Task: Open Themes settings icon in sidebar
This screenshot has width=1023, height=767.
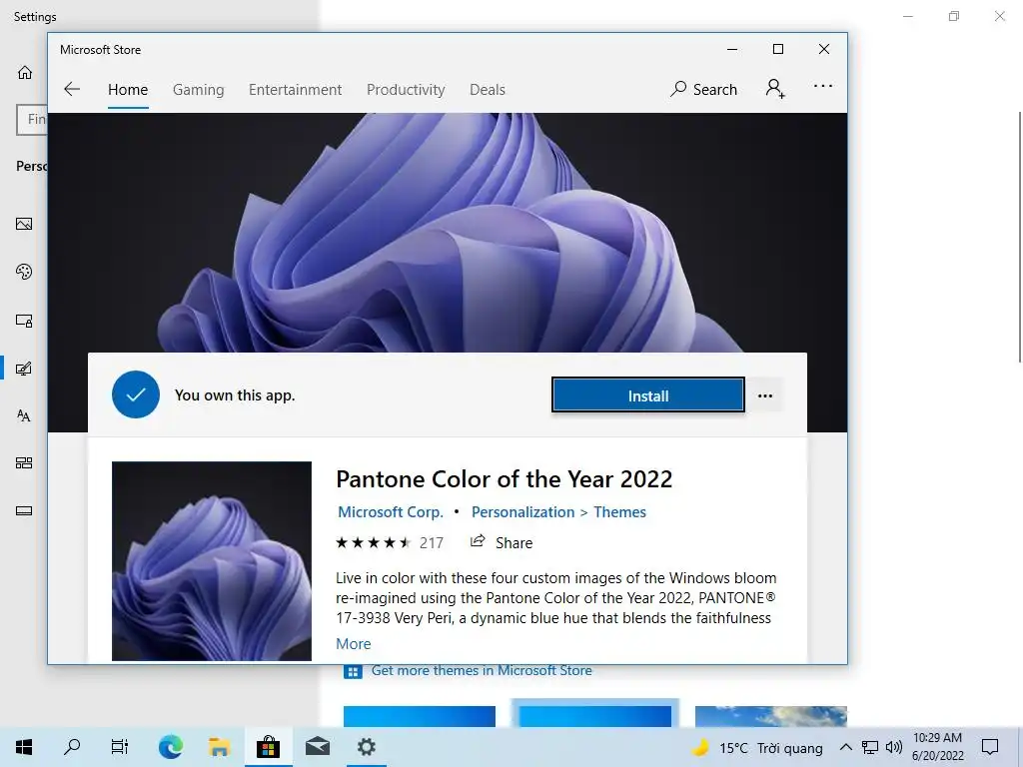Action: click(x=24, y=369)
